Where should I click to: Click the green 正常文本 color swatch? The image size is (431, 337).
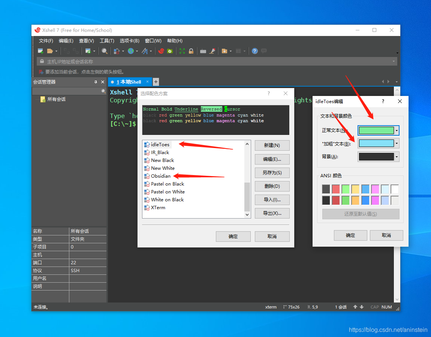pos(376,130)
